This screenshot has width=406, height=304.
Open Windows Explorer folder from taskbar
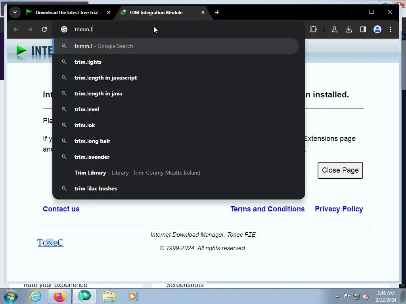pyautogui.click(x=109, y=296)
